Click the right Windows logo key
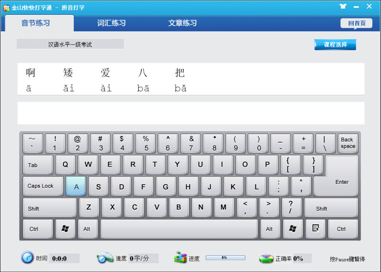381x272 pixels. (x=293, y=229)
